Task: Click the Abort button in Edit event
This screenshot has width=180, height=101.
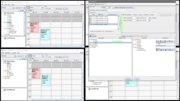Action: tap(136, 79)
